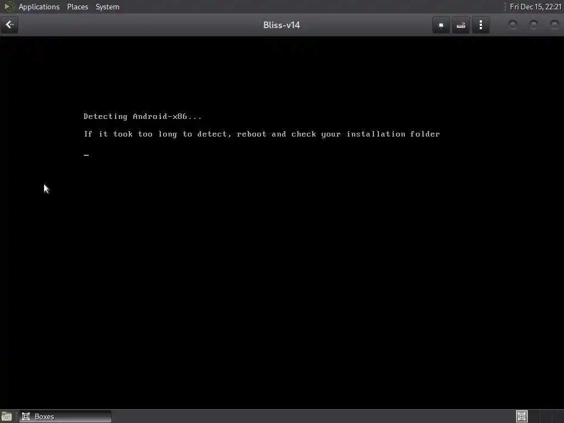This screenshot has width=564, height=423.
Task: Open the send keyboard shortcuts menu
Action: (461, 25)
